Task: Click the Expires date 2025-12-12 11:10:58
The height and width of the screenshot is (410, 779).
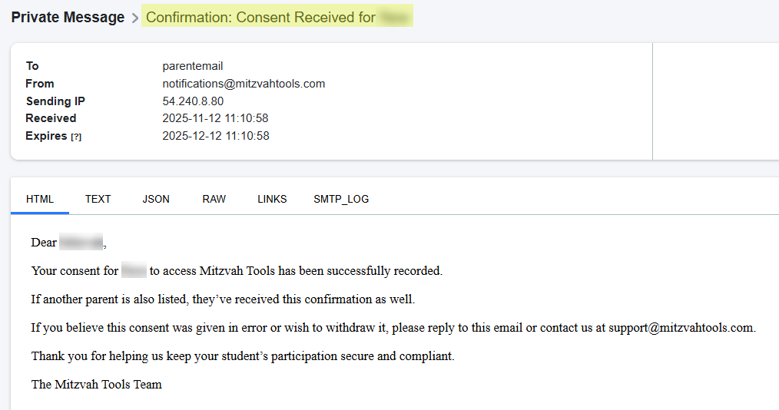Action: 215,136
